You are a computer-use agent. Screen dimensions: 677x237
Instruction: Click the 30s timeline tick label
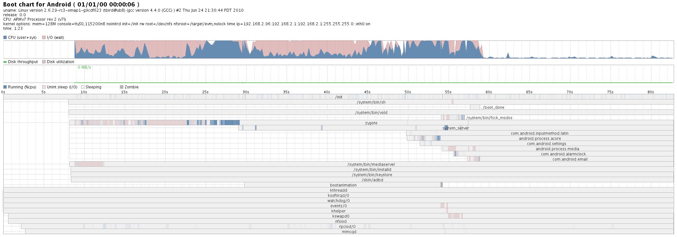point(246,92)
